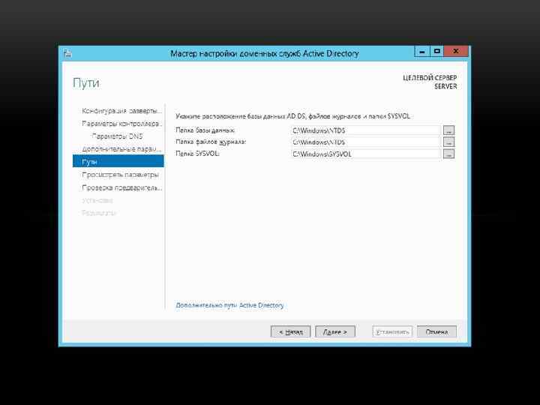Close the Active Directory wizard window
540x405 pixels.
coord(456,52)
